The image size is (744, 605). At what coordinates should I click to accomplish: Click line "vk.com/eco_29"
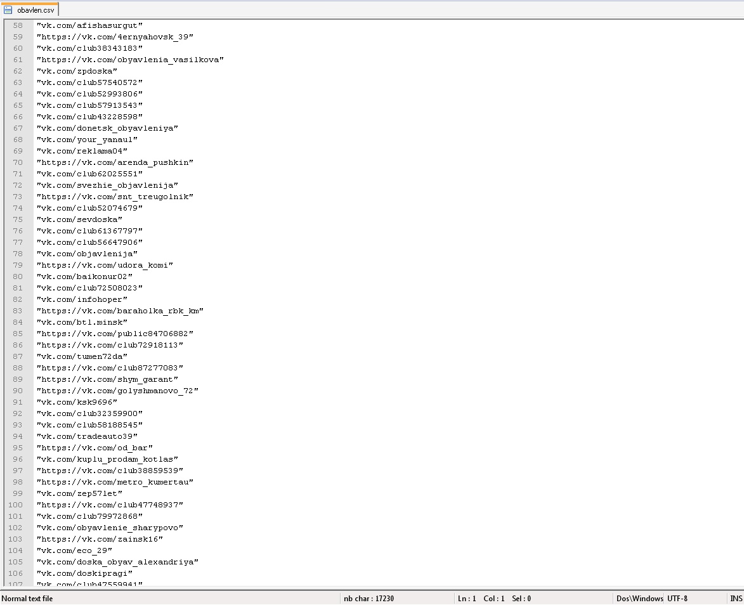tap(74, 550)
